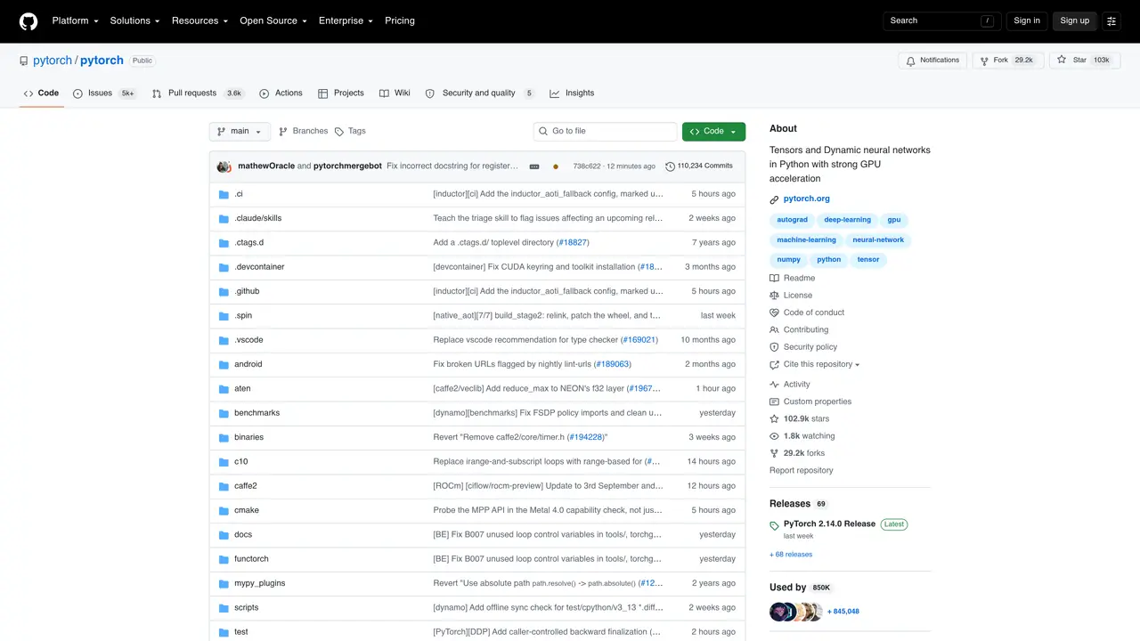Open the Readme link in About
This screenshot has width=1140, height=641.
click(793, 278)
